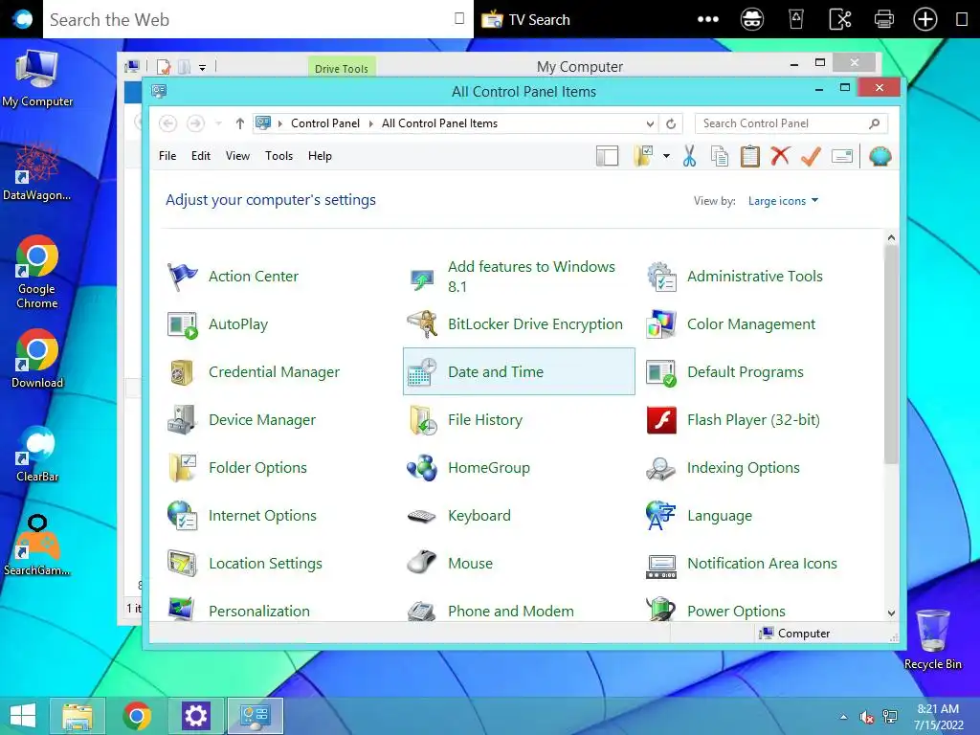Screen dimensions: 980x735
Task: Open Notification Area Icons
Action: [742, 564]
